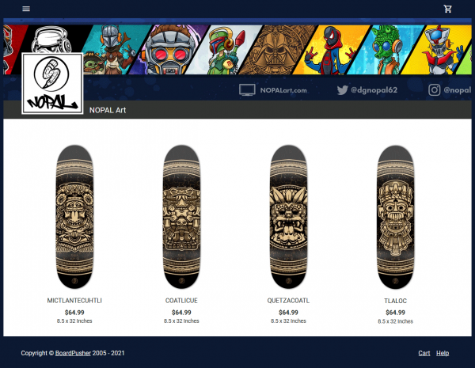
Task: Click the NOPAL logo image
Action: (x=52, y=83)
